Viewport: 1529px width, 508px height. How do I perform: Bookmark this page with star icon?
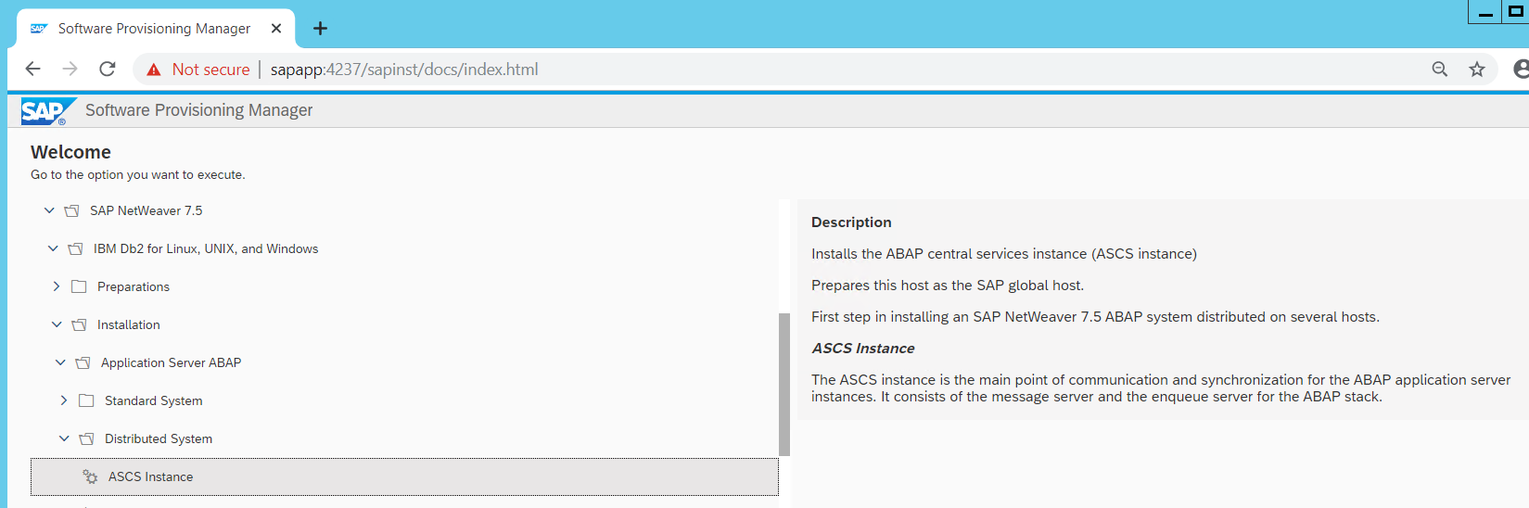click(x=1477, y=70)
